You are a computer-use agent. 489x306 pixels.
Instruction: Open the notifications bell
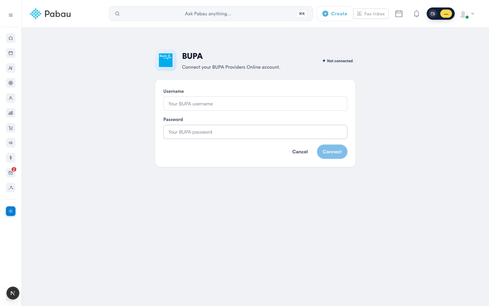416,14
